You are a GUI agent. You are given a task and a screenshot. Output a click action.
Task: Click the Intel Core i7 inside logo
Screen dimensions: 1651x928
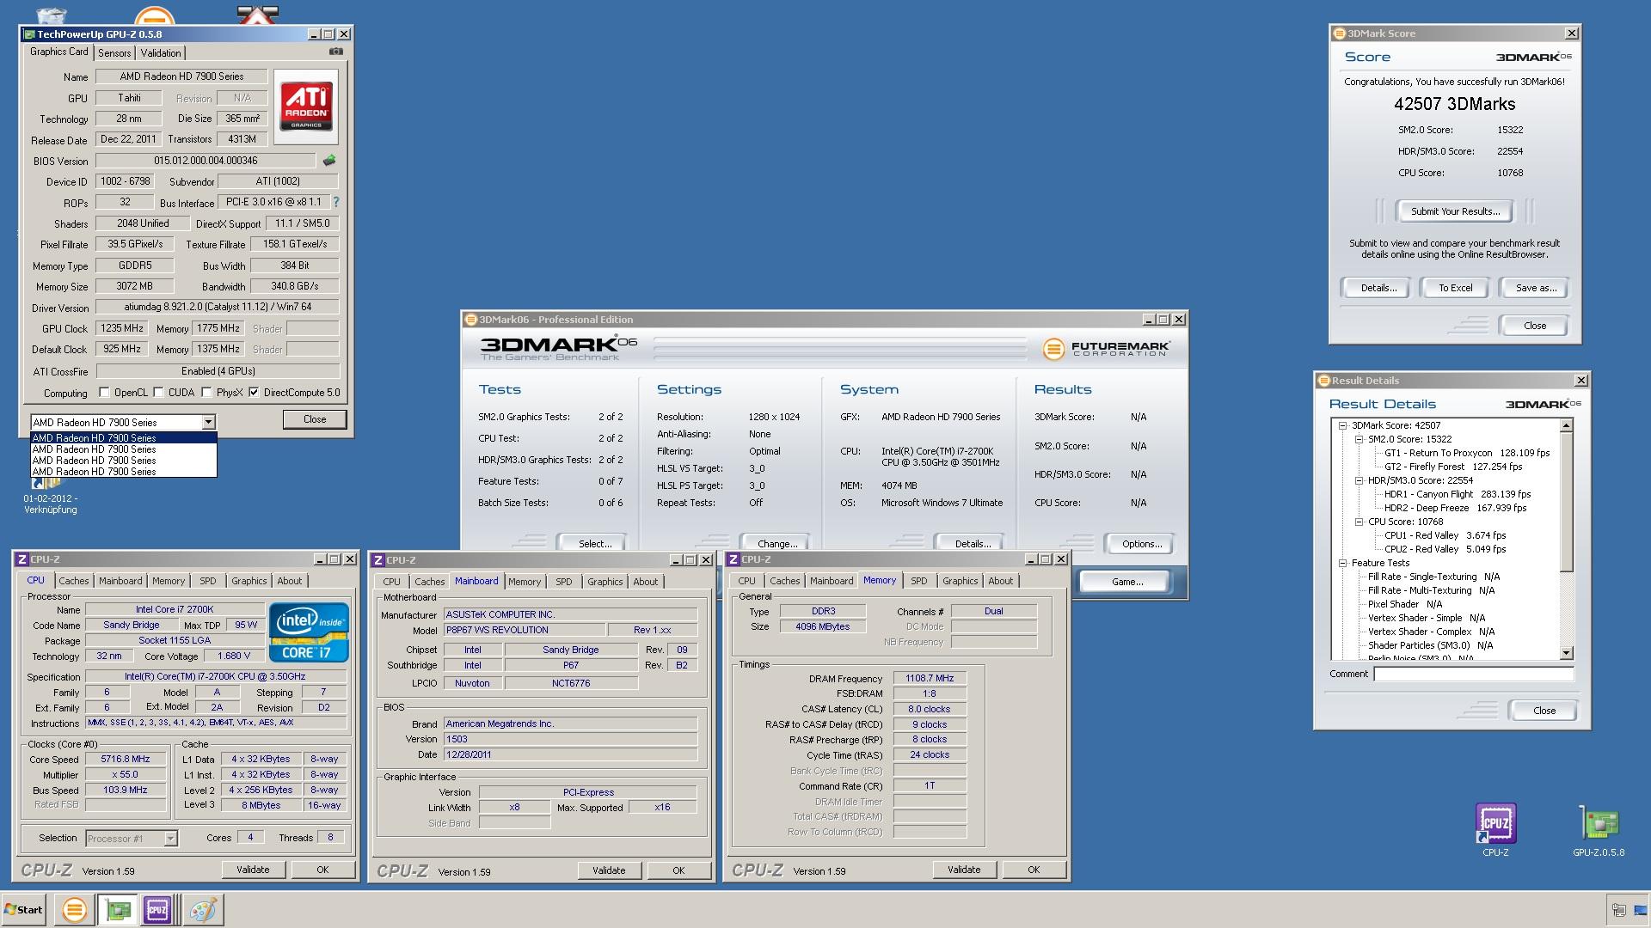309,632
